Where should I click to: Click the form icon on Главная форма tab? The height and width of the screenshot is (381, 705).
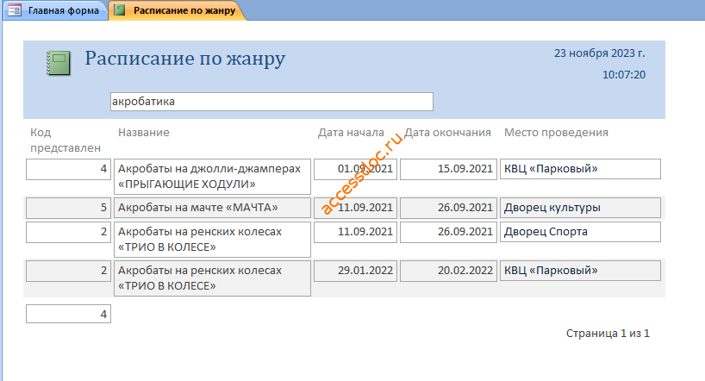[x=15, y=10]
